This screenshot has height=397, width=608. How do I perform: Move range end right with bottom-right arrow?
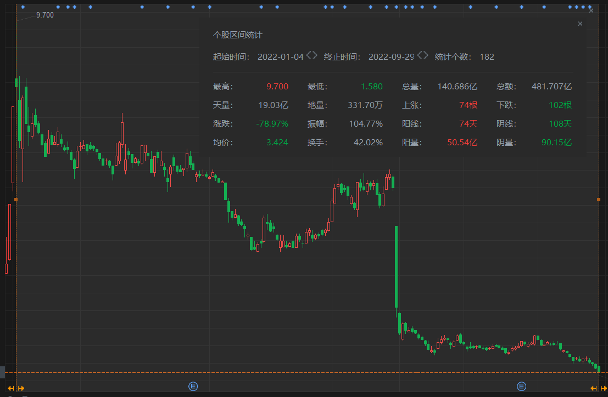603,388
